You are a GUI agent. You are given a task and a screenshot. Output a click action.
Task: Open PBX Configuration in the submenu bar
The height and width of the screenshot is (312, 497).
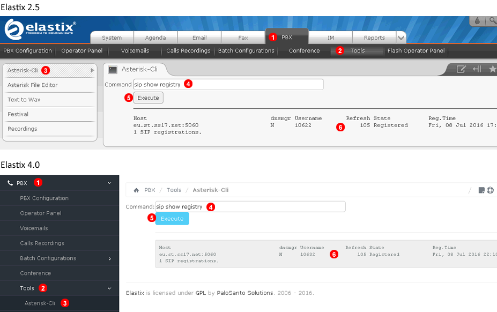click(x=27, y=51)
